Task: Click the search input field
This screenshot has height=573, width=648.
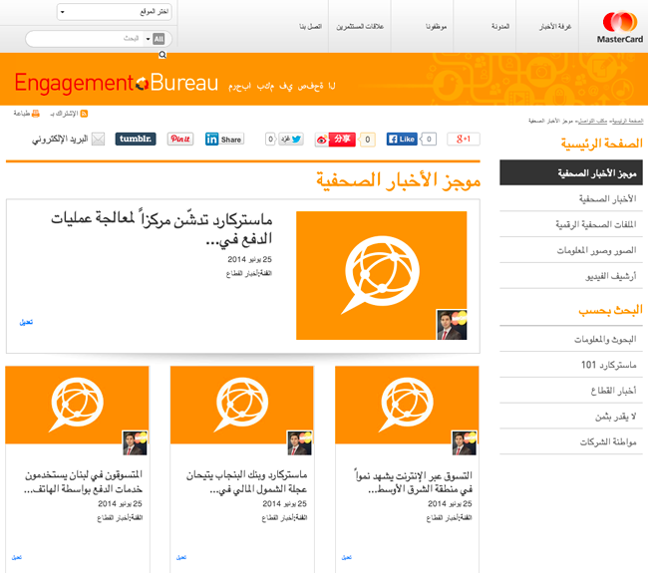Action: (85, 39)
